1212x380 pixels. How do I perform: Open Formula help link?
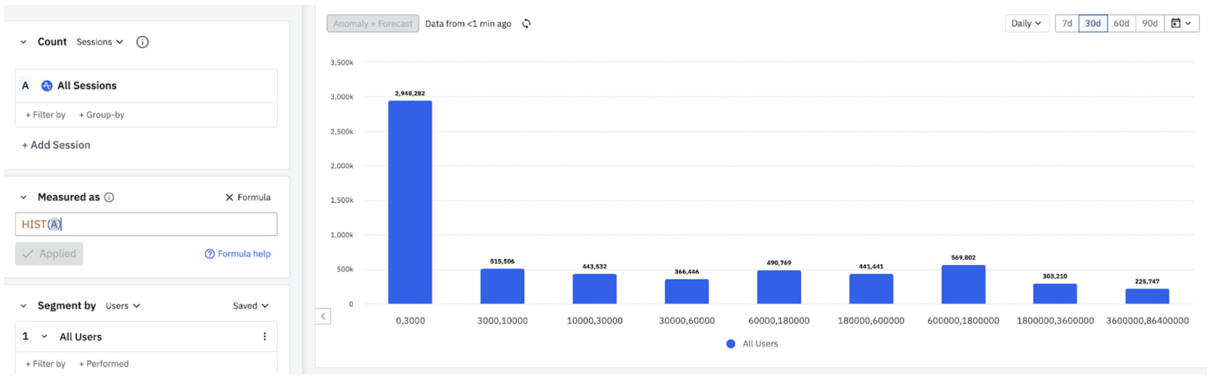point(238,254)
